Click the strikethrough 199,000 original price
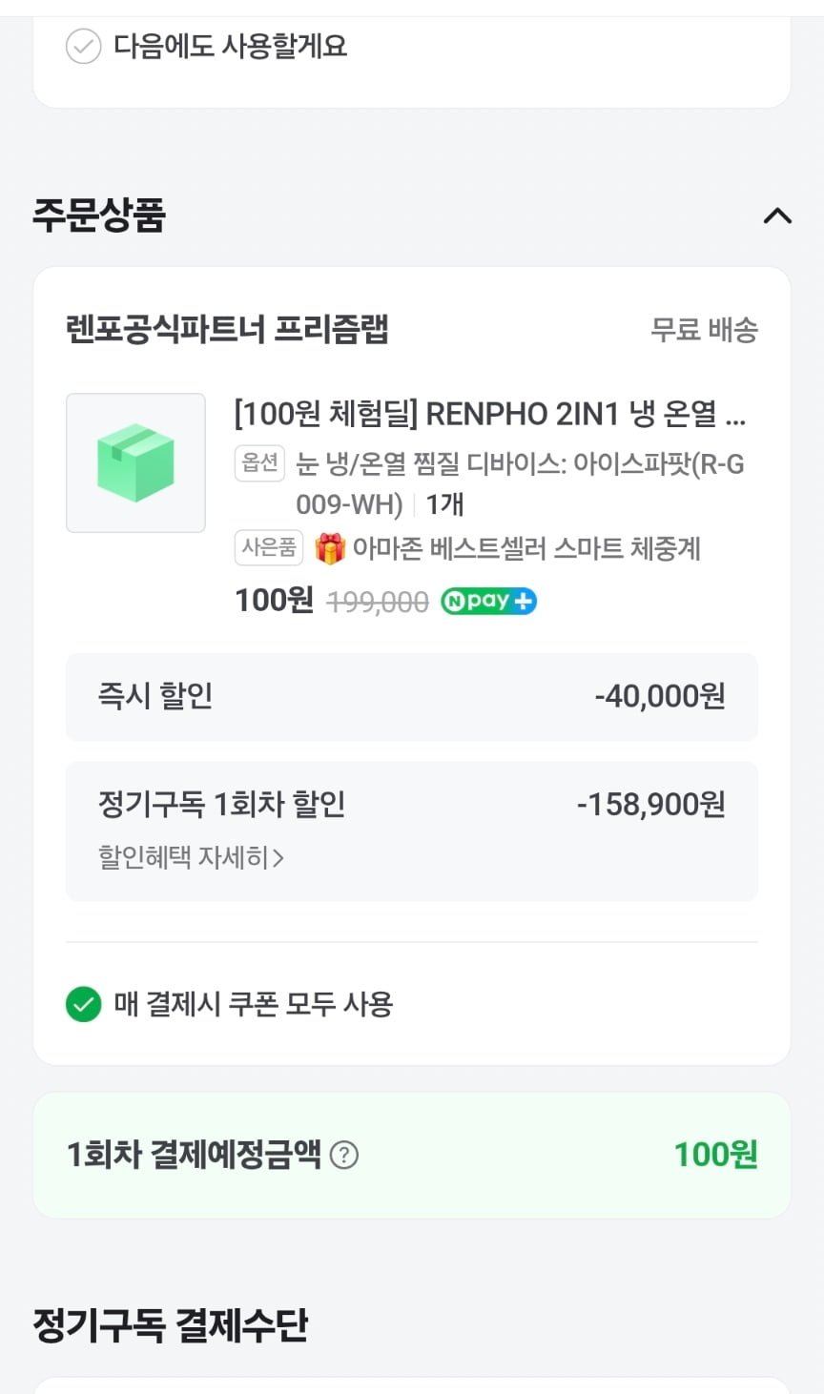Viewport: 824px width, 1394px height. pyautogui.click(x=378, y=602)
